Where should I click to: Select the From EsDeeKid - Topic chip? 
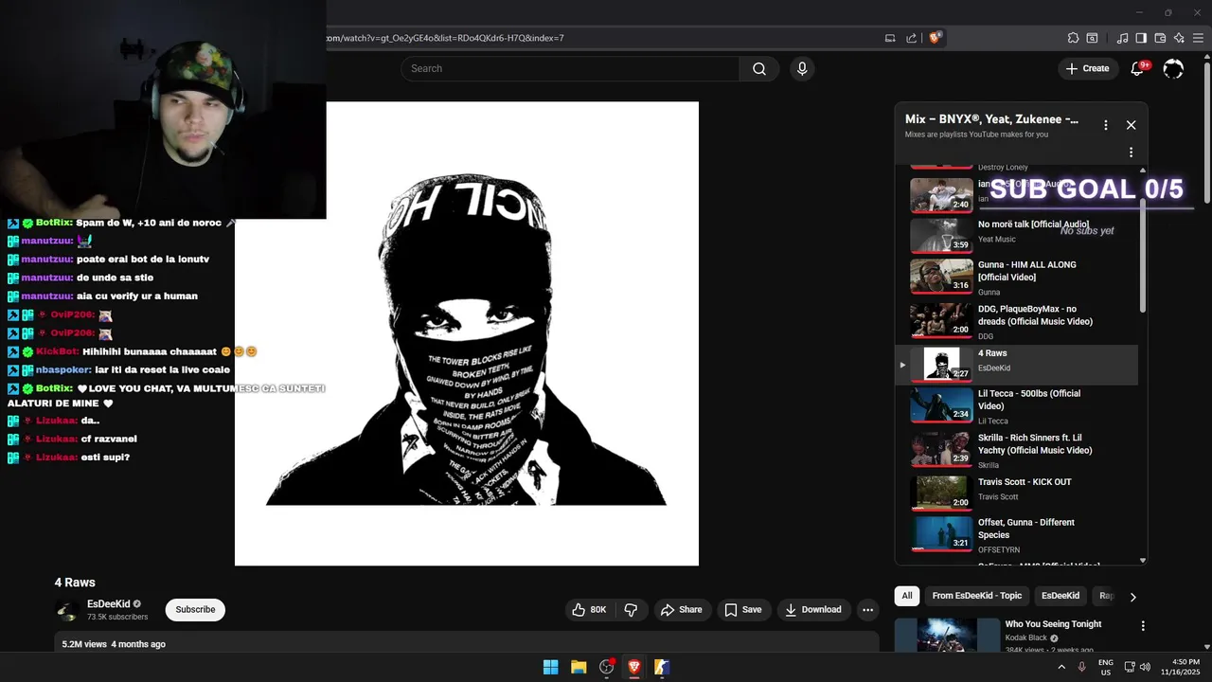click(976, 596)
